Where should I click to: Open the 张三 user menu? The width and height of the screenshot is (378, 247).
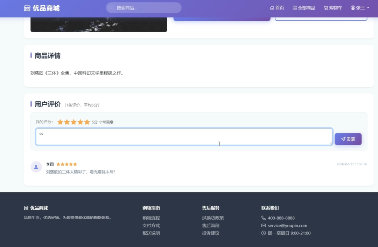coord(360,8)
